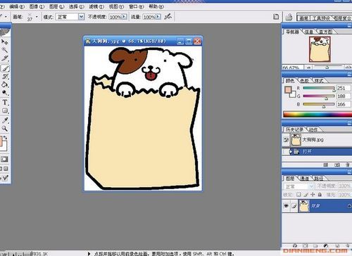The width and height of the screenshot is (352, 256).
Task: Select the 打开 history state
Action: coord(317,151)
